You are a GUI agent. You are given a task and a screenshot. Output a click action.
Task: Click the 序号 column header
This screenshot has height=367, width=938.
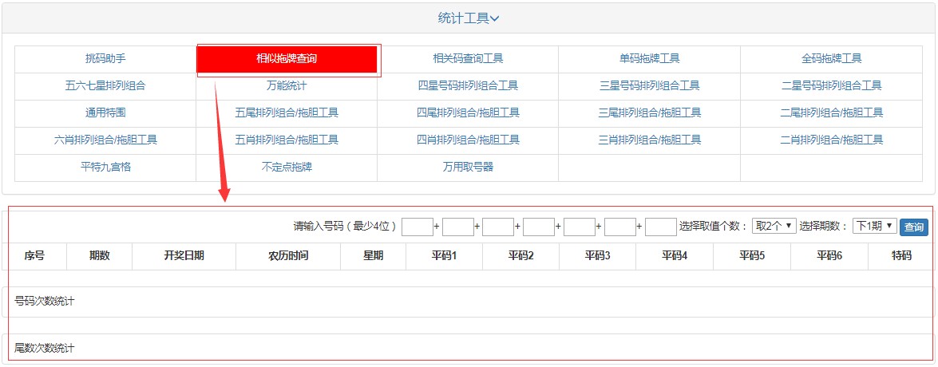pos(34,256)
